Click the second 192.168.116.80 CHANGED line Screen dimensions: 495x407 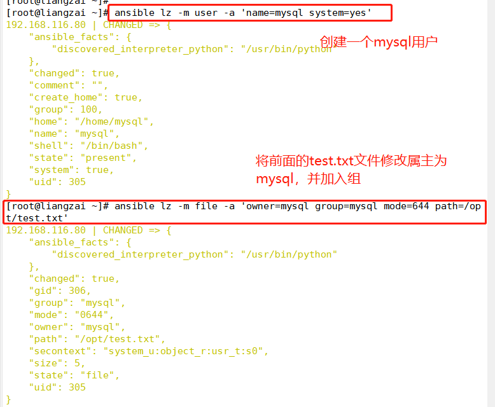click(x=88, y=230)
